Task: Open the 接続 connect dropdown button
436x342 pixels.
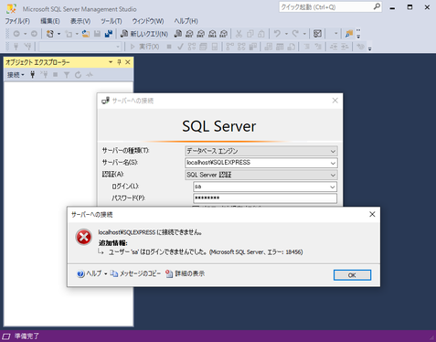Action: tap(16, 75)
